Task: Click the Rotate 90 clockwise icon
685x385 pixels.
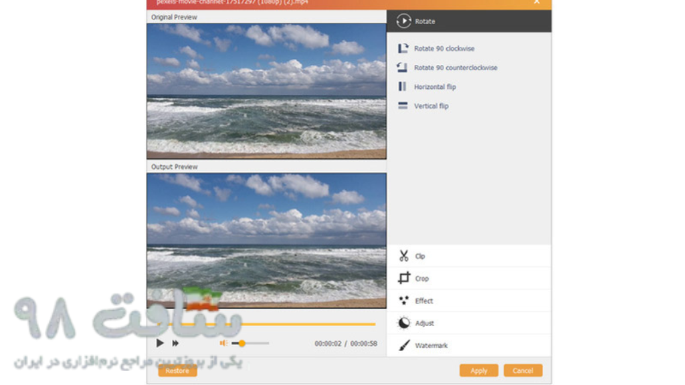Action: tap(403, 48)
